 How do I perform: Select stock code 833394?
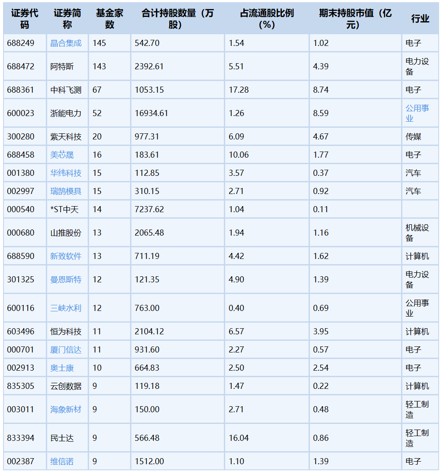point(20,438)
